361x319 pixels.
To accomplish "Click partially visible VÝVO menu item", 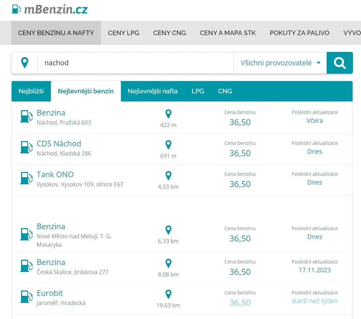I will [x=352, y=33].
